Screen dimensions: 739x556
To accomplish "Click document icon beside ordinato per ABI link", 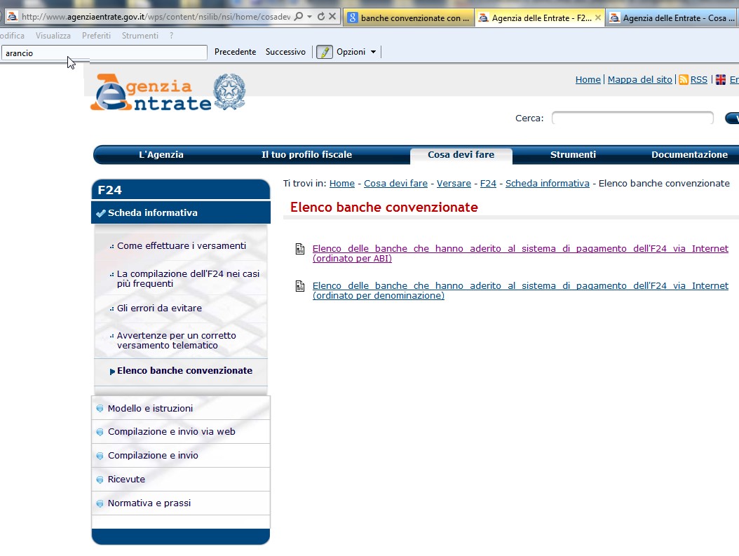I will (x=300, y=248).
